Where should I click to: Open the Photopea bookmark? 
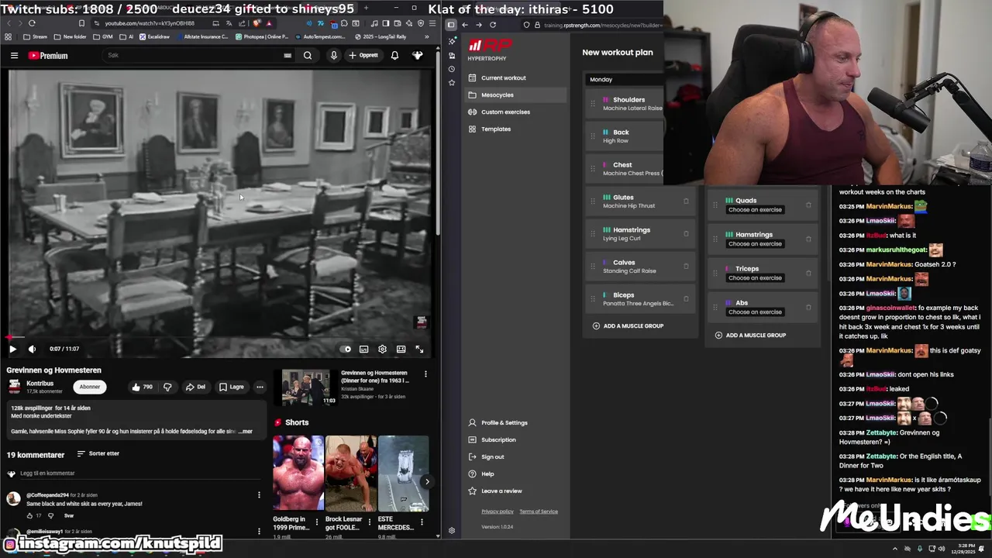[262, 36]
